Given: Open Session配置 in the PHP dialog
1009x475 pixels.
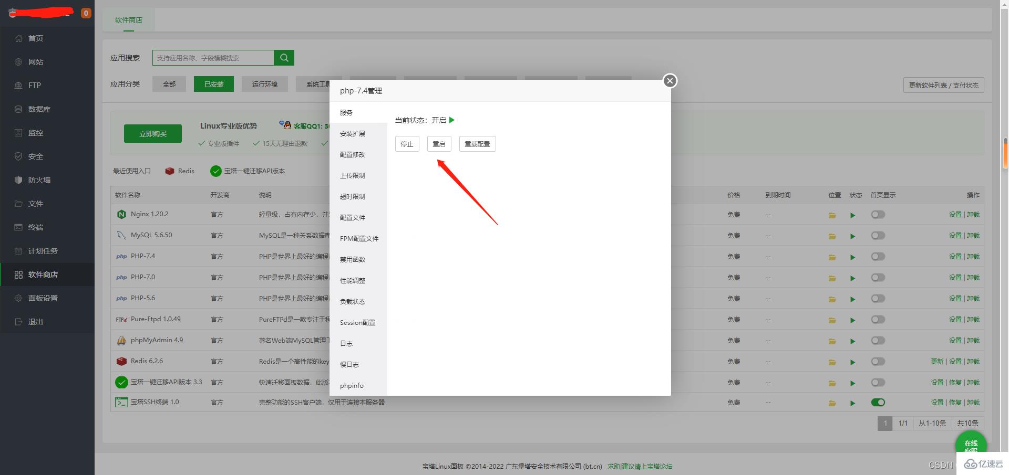Looking at the screenshot, I should tap(358, 323).
